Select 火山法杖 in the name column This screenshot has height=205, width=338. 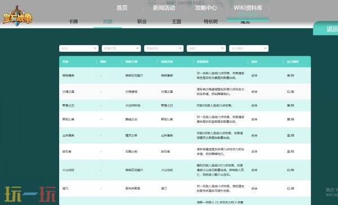pyautogui.click(x=68, y=170)
